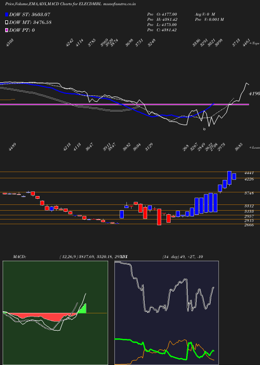This screenshot has width=260, height=365.
Task: Click the blue DOW ST legend swatch
Action: tap(7, 15)
